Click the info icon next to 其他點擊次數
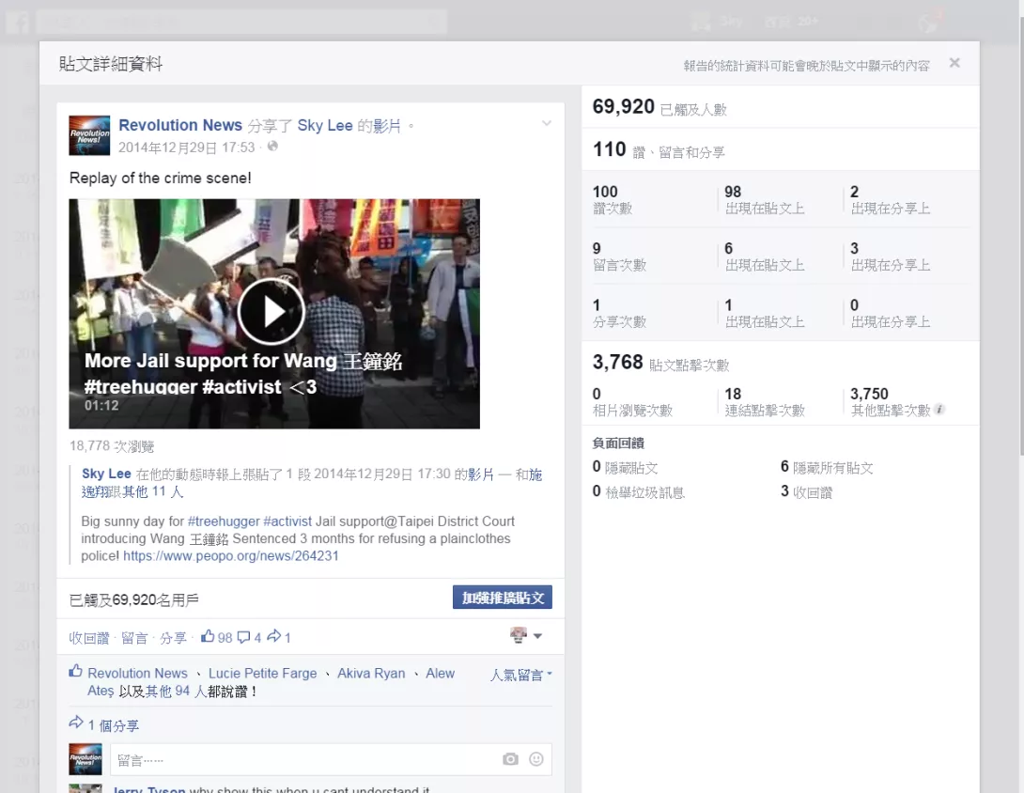 (939, 410)
